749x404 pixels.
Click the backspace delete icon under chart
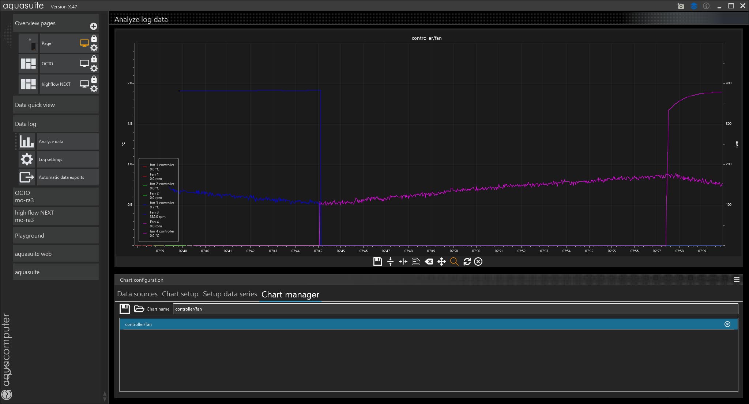(429, 261)
